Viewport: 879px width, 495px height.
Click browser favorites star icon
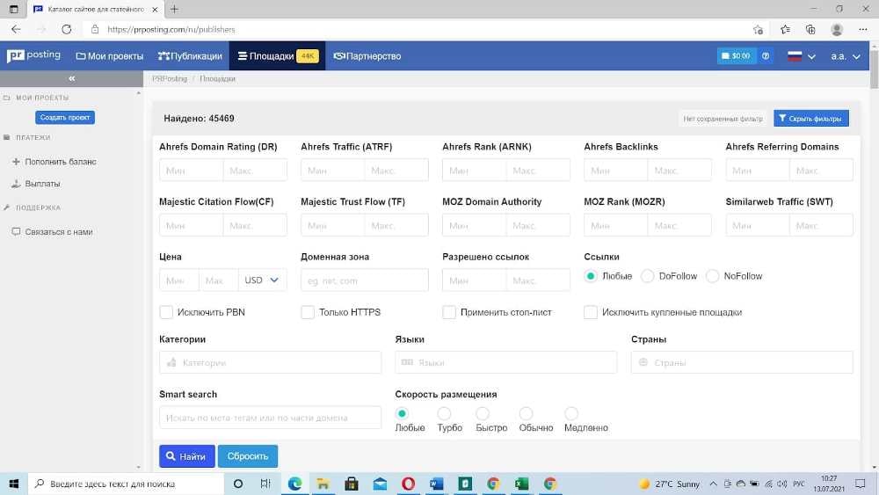tap(784, 29)
